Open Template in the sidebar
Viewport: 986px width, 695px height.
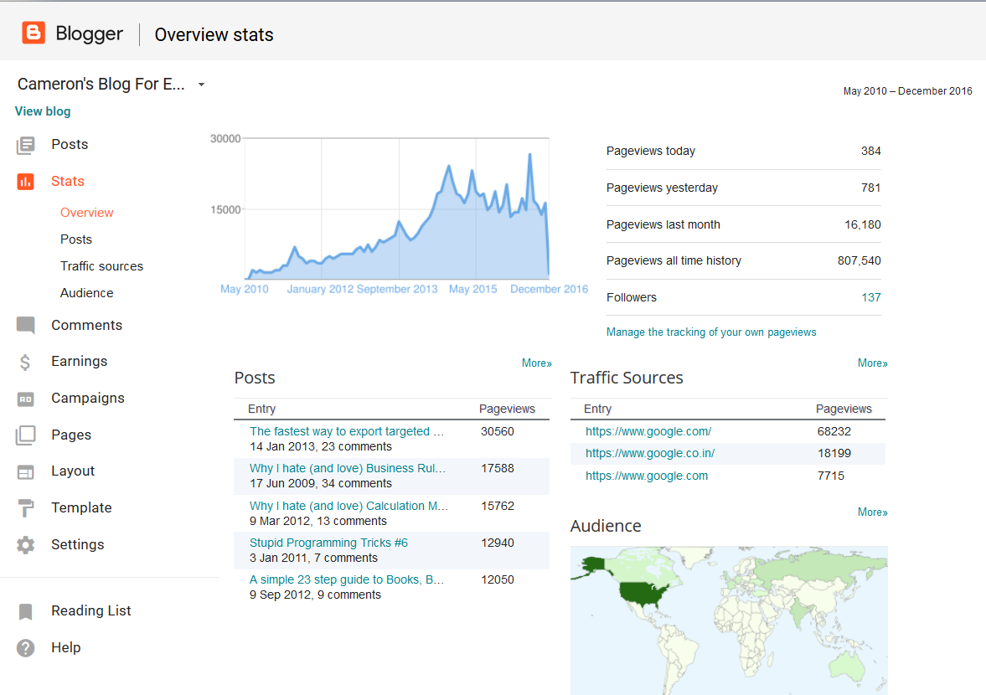(82, 507)
